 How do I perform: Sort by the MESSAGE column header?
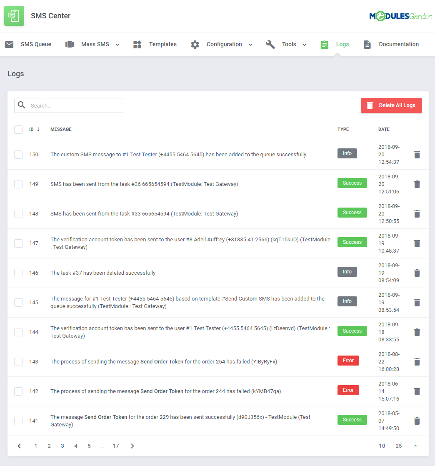pyautogui.click(x=61, y=129)
